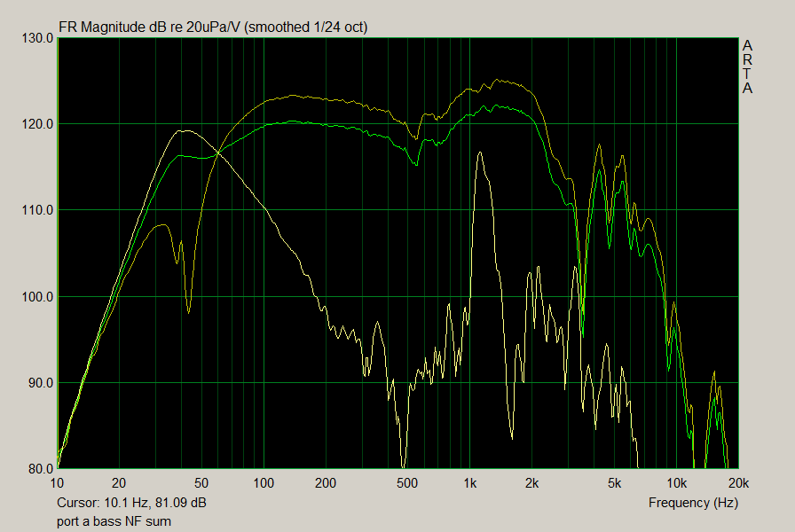The width and height of the screenshot is (795, 532).
Task: Click the "80.0" y-axis value
Action: pyautogui.click(x=41, y=469)
